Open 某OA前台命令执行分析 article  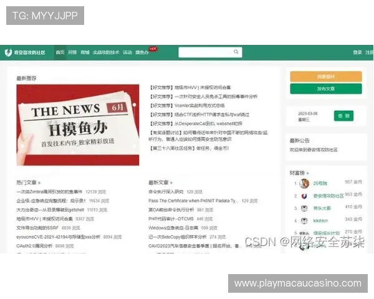(x=171, y=210)
